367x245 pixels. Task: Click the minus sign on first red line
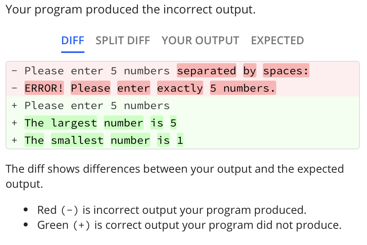point(14,71)
